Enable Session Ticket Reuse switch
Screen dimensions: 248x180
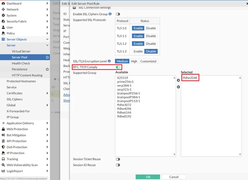(118, 159)
